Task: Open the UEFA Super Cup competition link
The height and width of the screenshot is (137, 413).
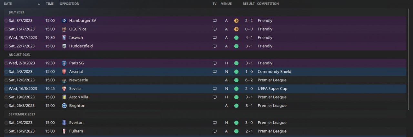Action: 272,88
